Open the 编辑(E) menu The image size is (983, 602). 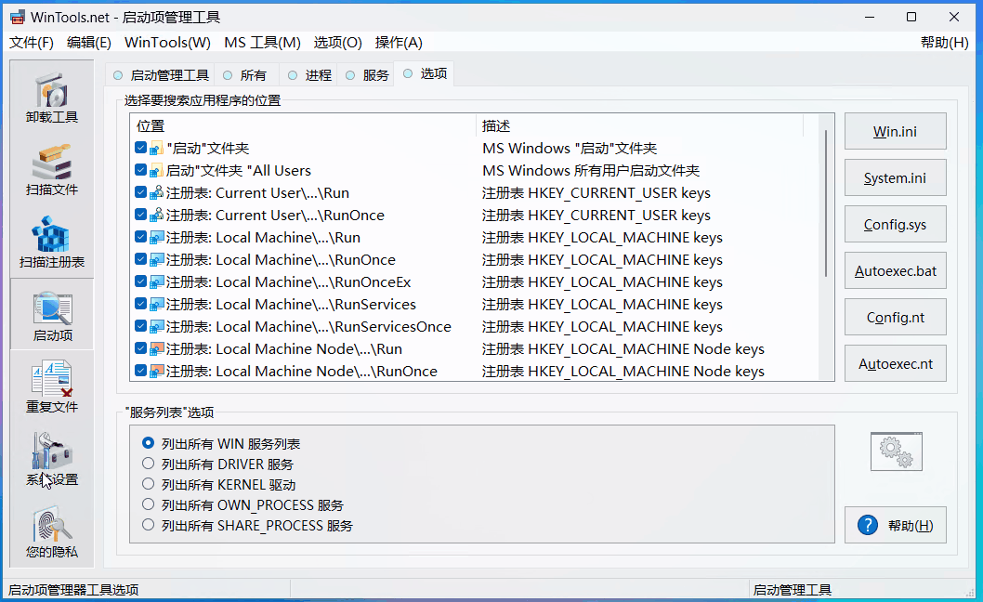[89, 43]
